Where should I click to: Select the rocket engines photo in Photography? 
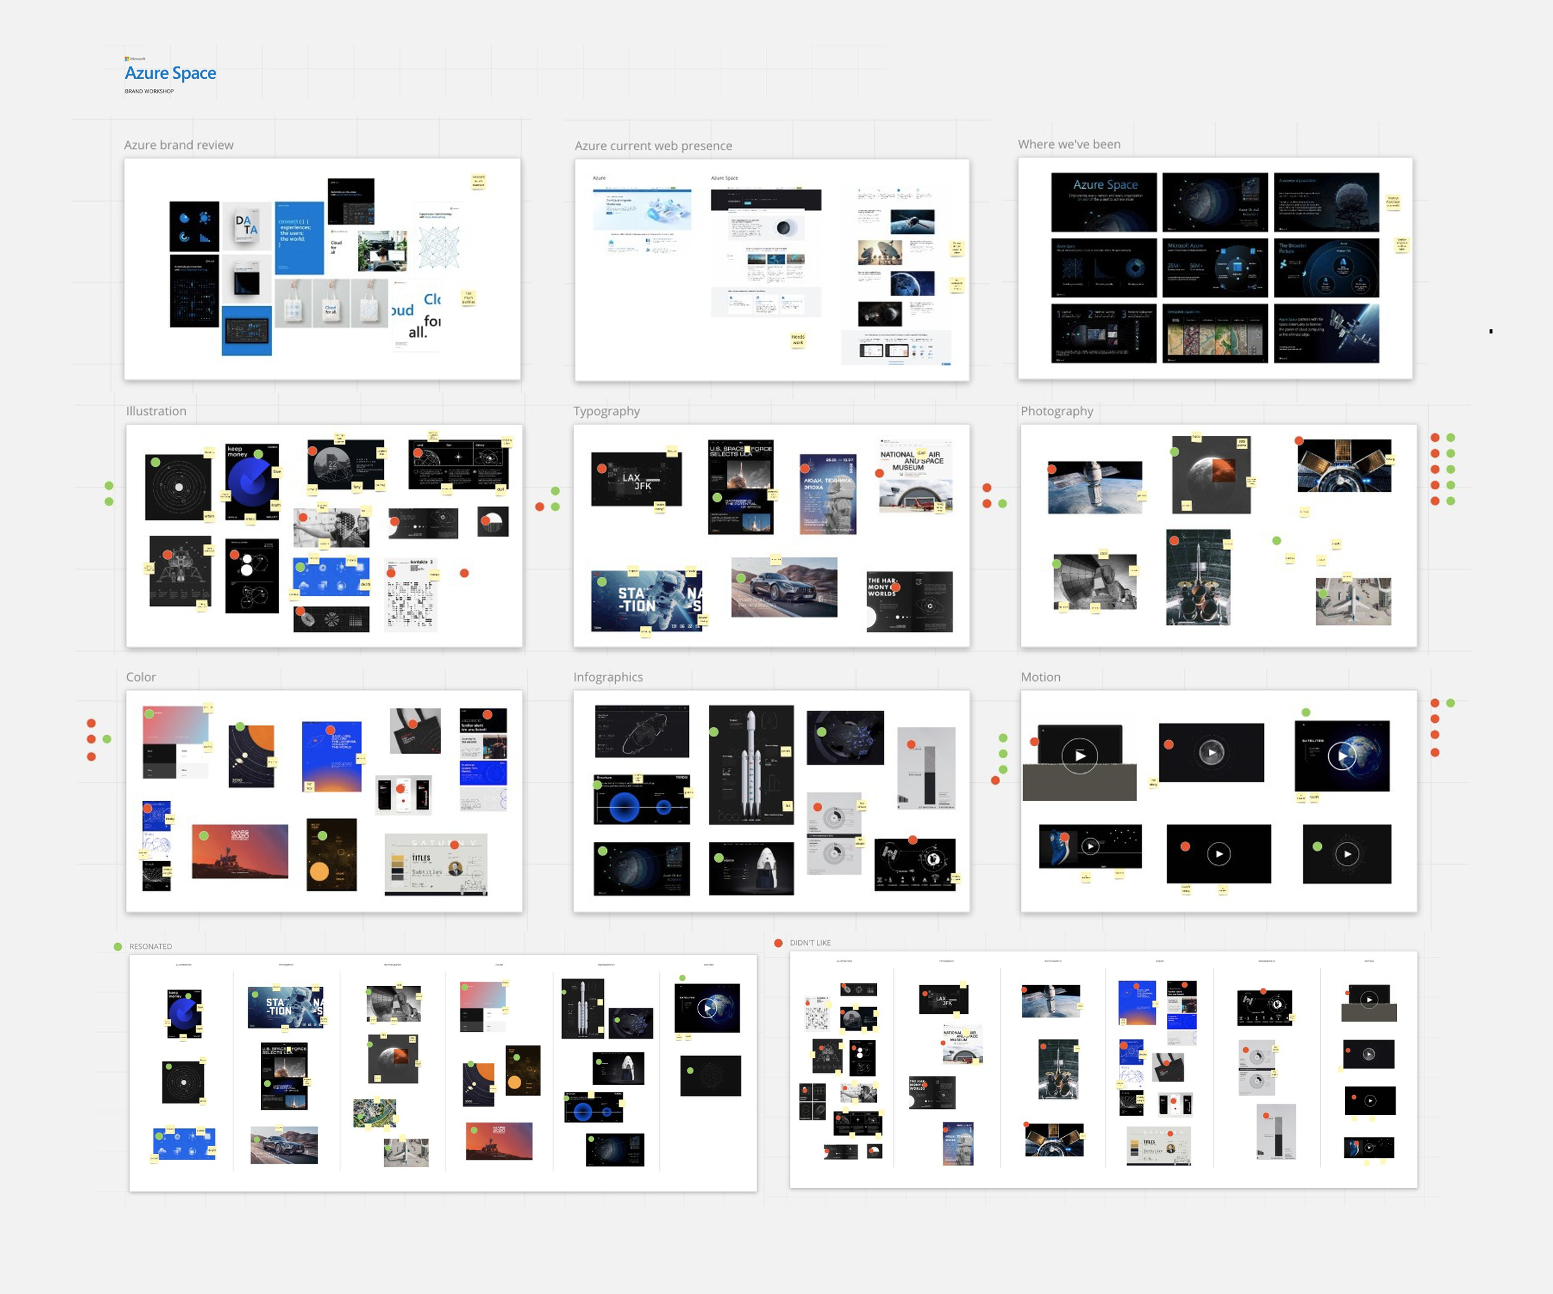[x=1198, y=577]
